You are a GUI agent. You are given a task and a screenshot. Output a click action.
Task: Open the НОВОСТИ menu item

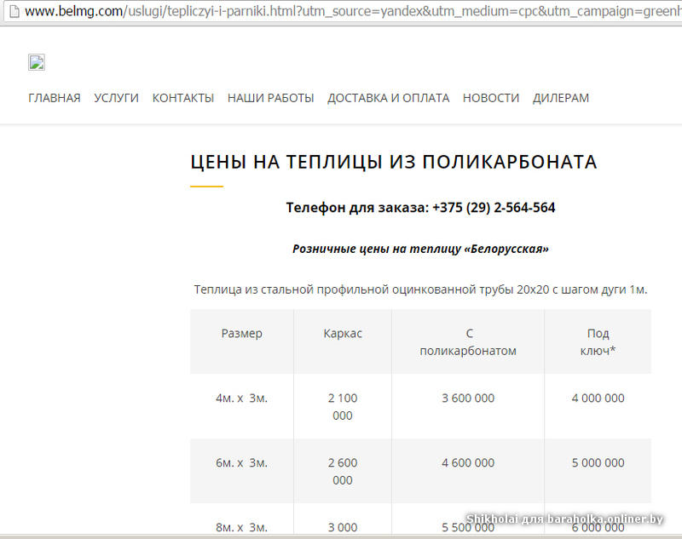(x=491, y=98)
